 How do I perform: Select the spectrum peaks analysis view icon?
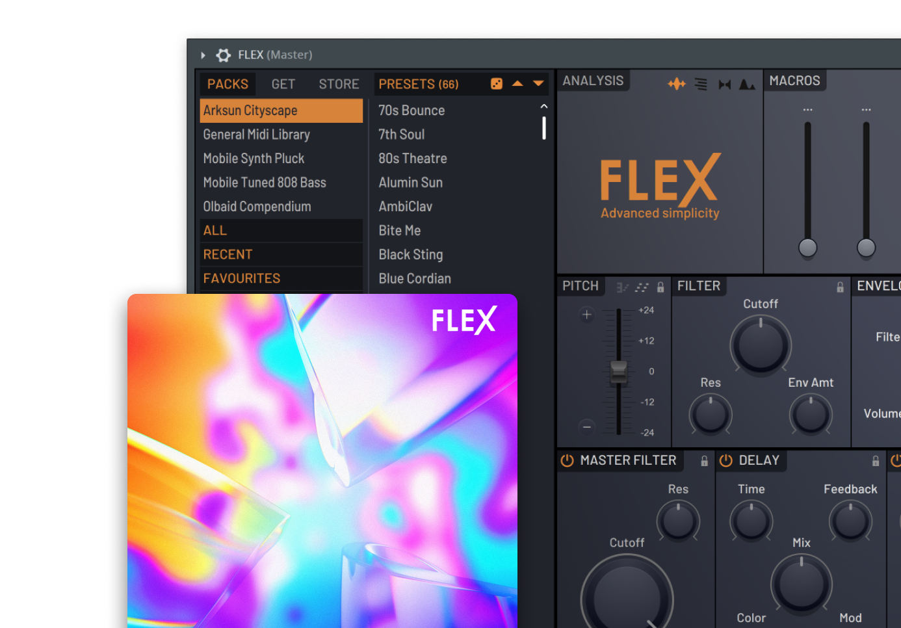747,85
